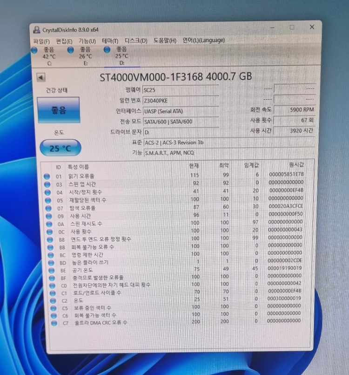Select raw value 000020A3CFCE
Viewport: 349px width, 375px height.
click(286, 206)
